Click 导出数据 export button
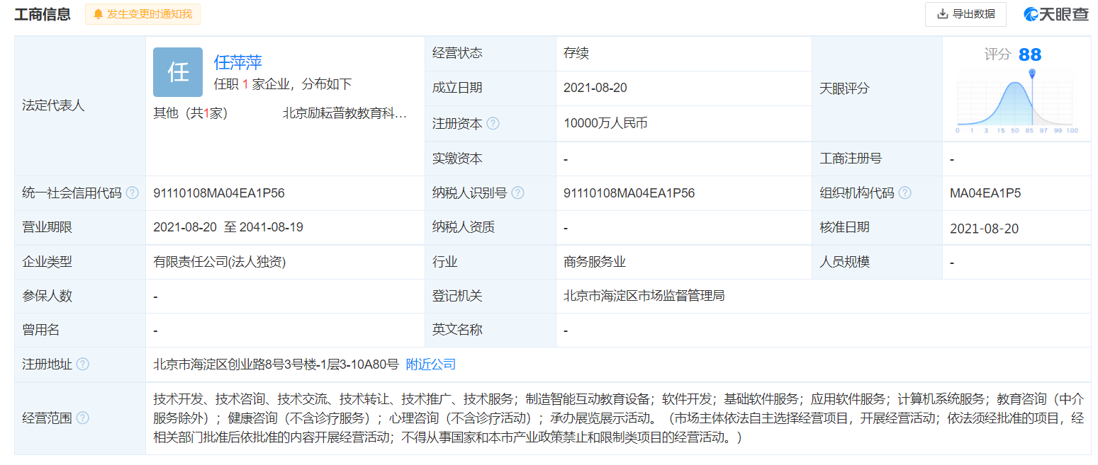 point(965,14)
